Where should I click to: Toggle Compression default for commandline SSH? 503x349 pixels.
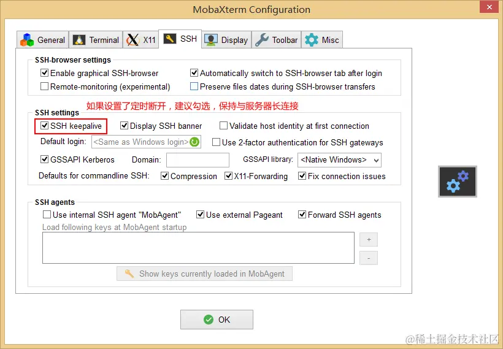click(x=165, y=176)
